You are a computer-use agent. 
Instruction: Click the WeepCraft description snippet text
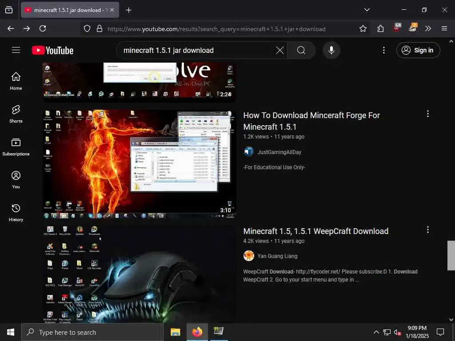(330, 275)
